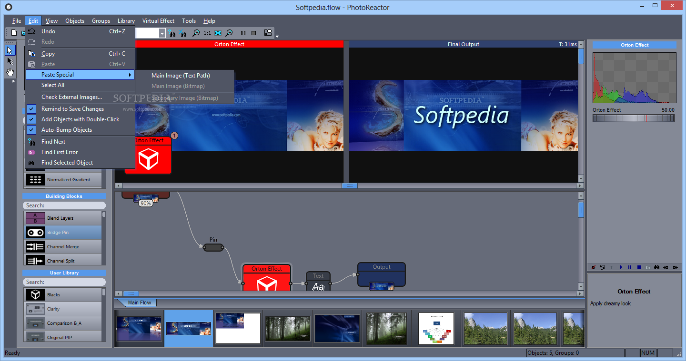
Task: Choose Find Next from the Edit menu
Action: coord(81,142)
